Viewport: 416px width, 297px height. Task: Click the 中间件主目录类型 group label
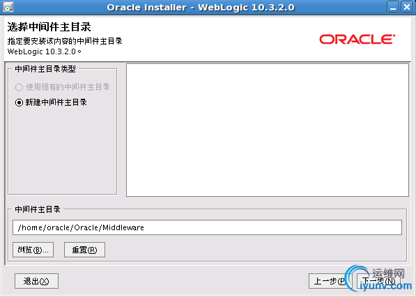[x=45, y=69]
